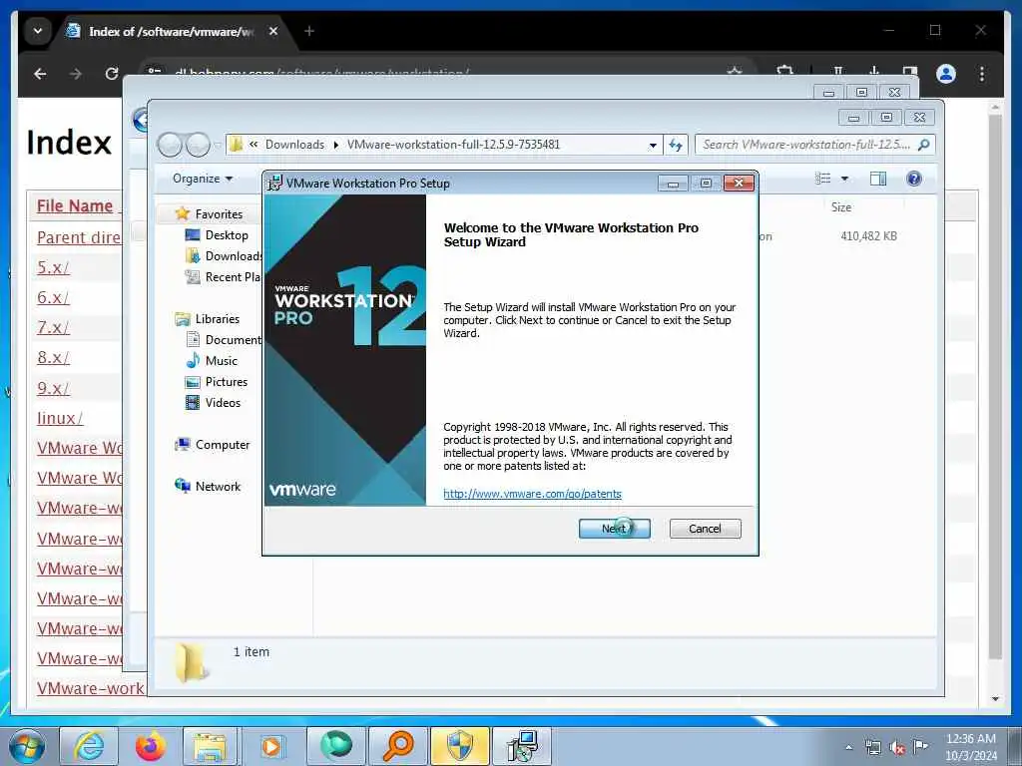Toggle the Explorer preview pane
1022x766 pixels.
click(x=878, y=179)
